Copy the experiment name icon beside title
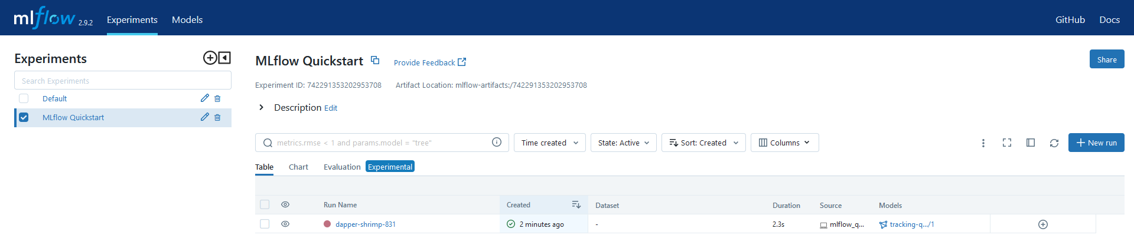1134x248 pixels. pyautogui.click(x=375, y=60)
